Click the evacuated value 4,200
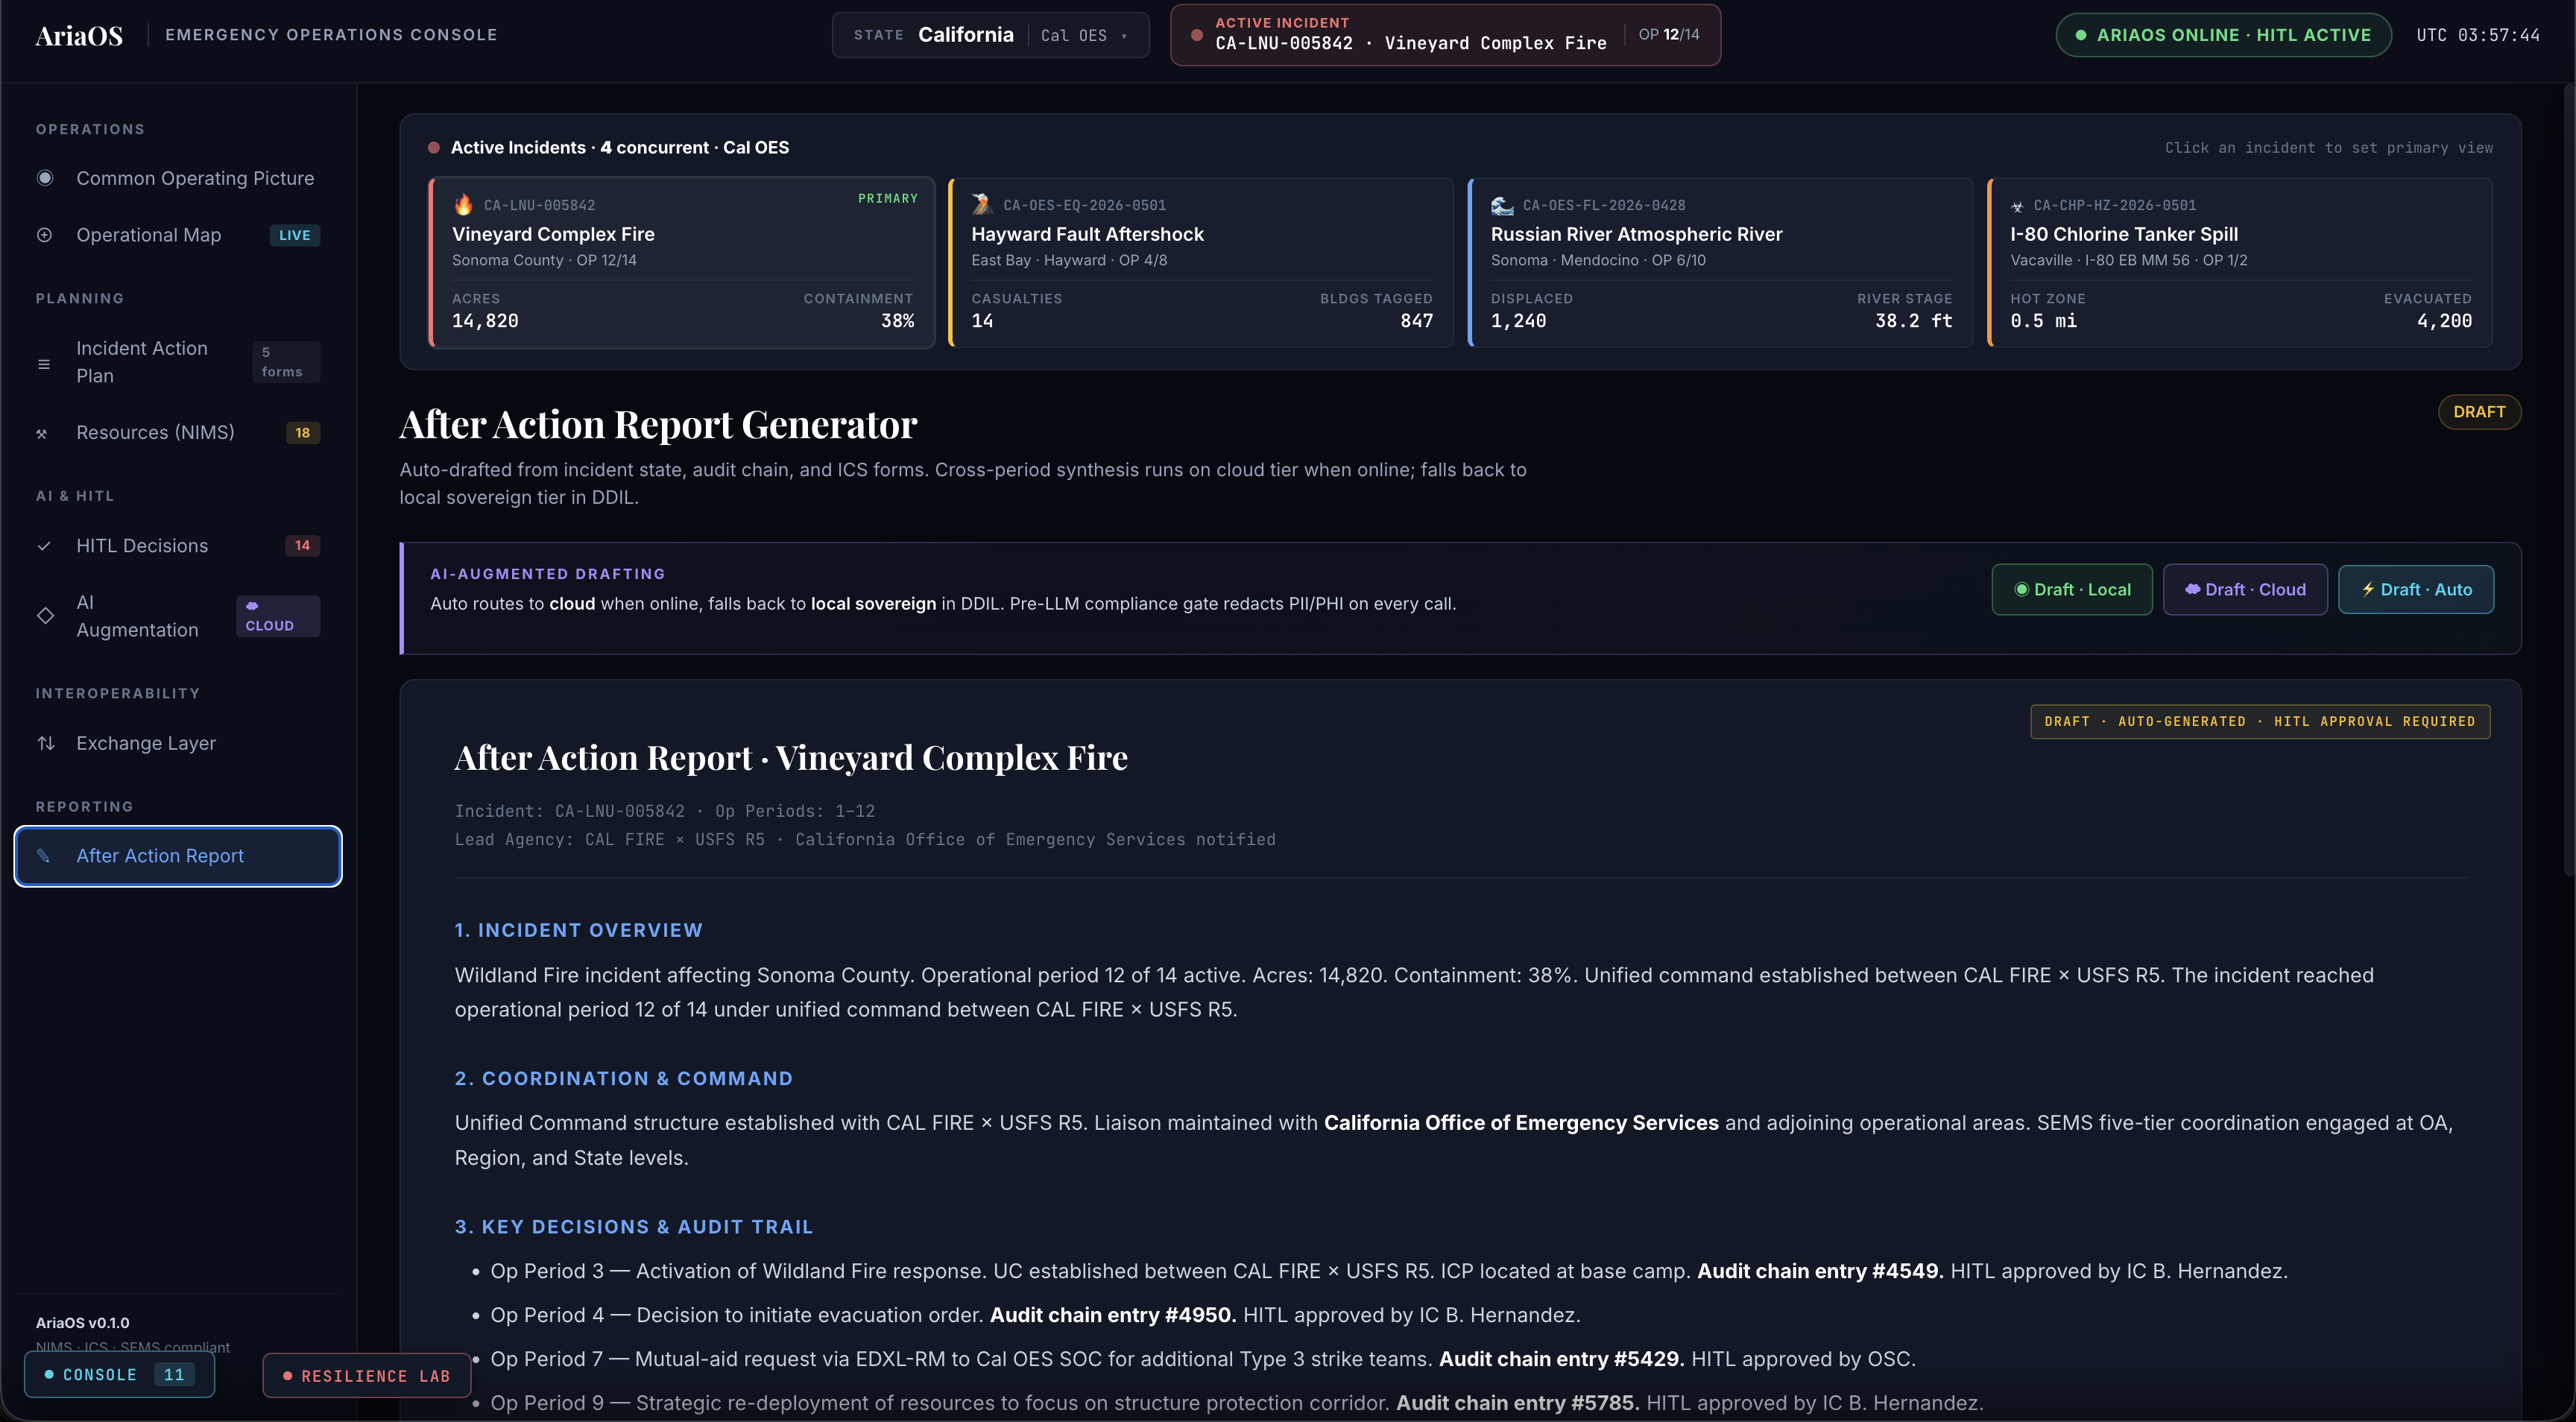The height and width of the screenshot is (1422, 2576). click(x=2444, y=321)
